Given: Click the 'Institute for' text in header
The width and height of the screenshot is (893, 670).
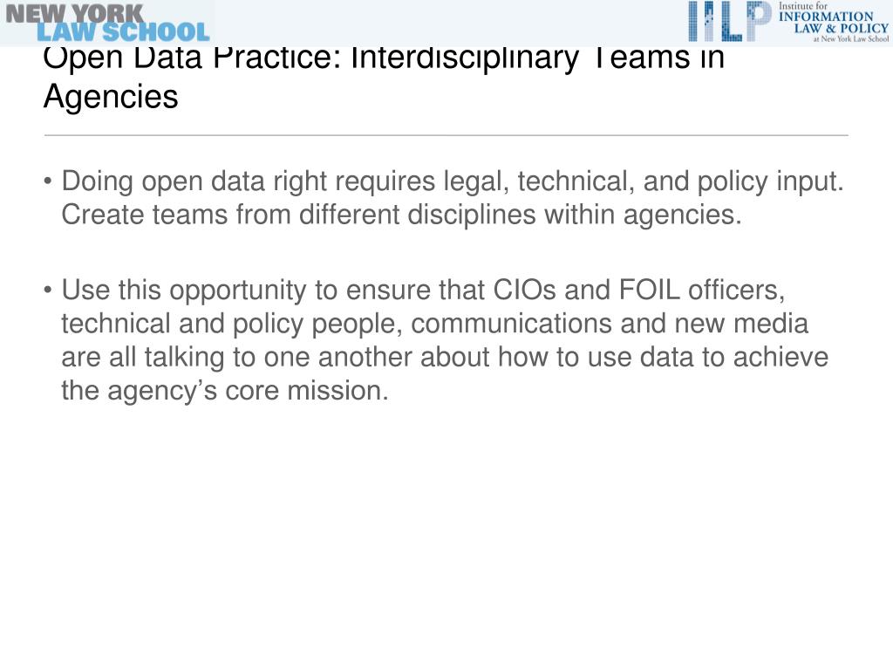Looking at the screenshot, I should 803,6.
